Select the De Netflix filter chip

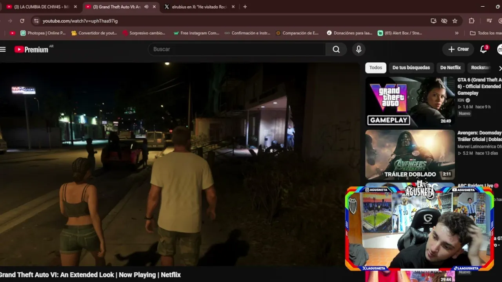click(x=450, y=68)
